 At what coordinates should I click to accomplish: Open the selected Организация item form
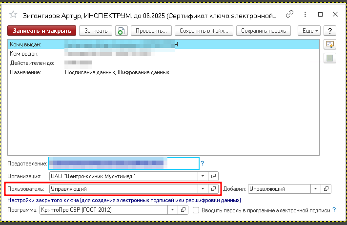[x=213, y=176]
